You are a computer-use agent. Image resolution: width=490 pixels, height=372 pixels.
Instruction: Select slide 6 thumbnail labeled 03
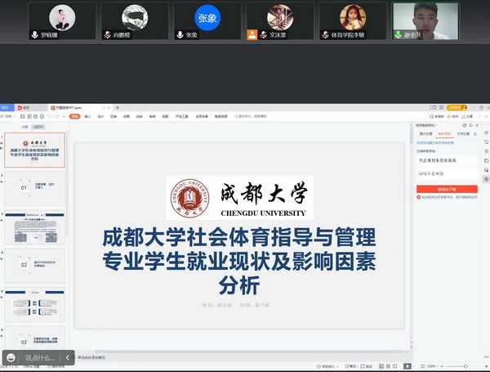point(34,338)
